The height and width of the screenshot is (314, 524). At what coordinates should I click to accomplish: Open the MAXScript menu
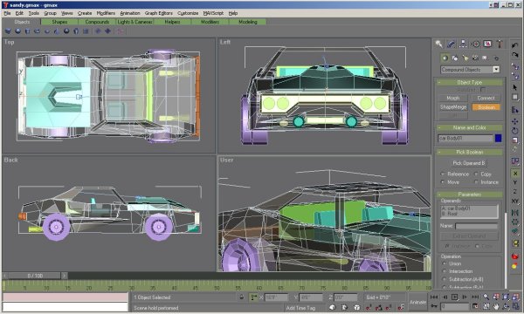click(x=213, y=13)
